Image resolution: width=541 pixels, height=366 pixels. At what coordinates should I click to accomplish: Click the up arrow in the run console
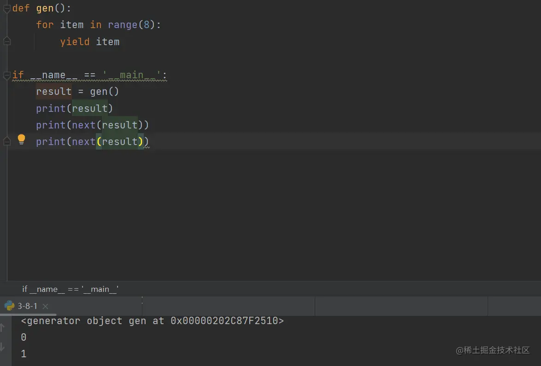pos(2,327)
